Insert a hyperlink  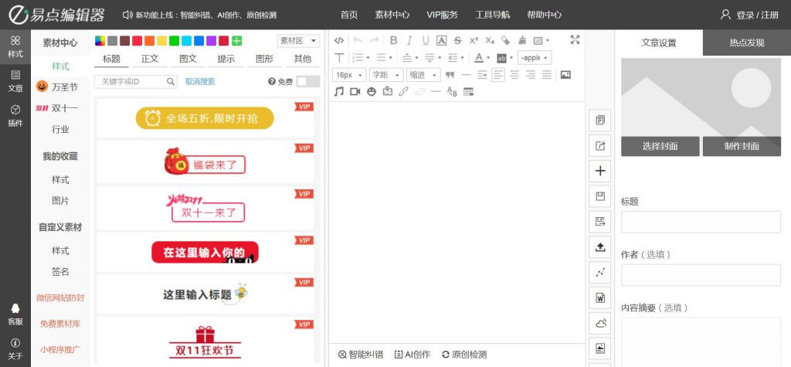click(x=403, y=92)
